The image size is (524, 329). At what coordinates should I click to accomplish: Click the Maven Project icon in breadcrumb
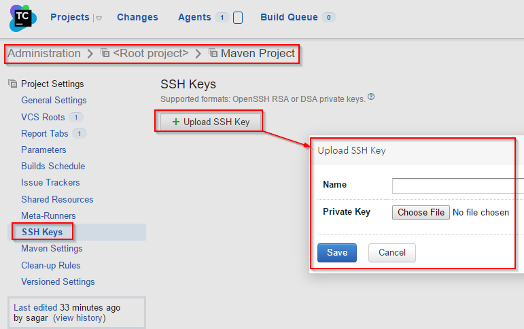(213, 53)
